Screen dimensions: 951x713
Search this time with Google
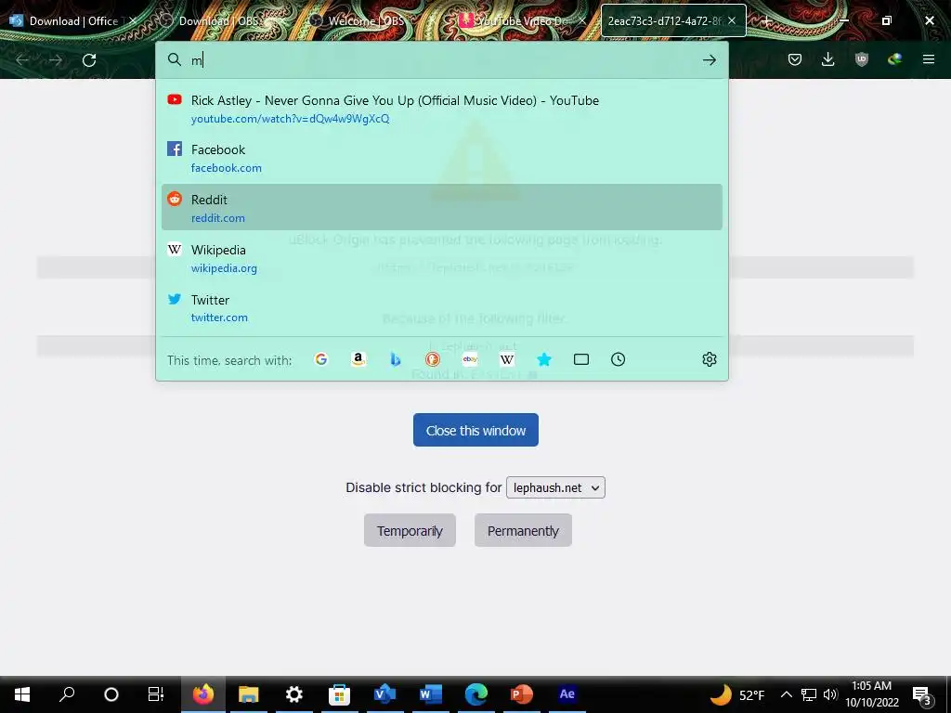(320, 359)
